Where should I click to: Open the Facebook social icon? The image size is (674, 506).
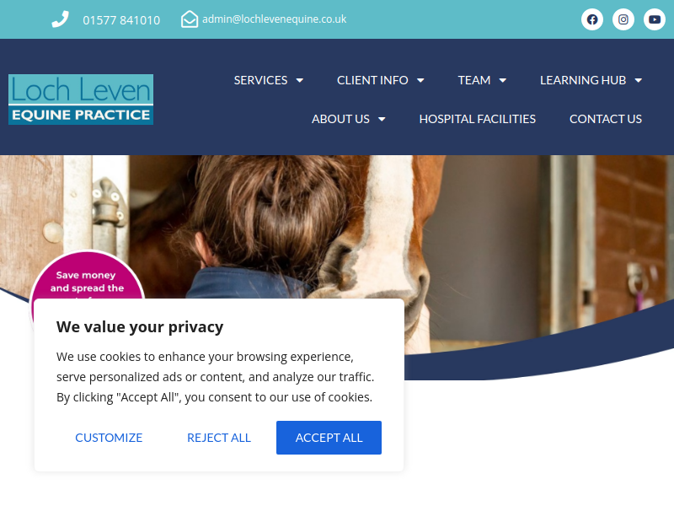click(x=592, y=19)
